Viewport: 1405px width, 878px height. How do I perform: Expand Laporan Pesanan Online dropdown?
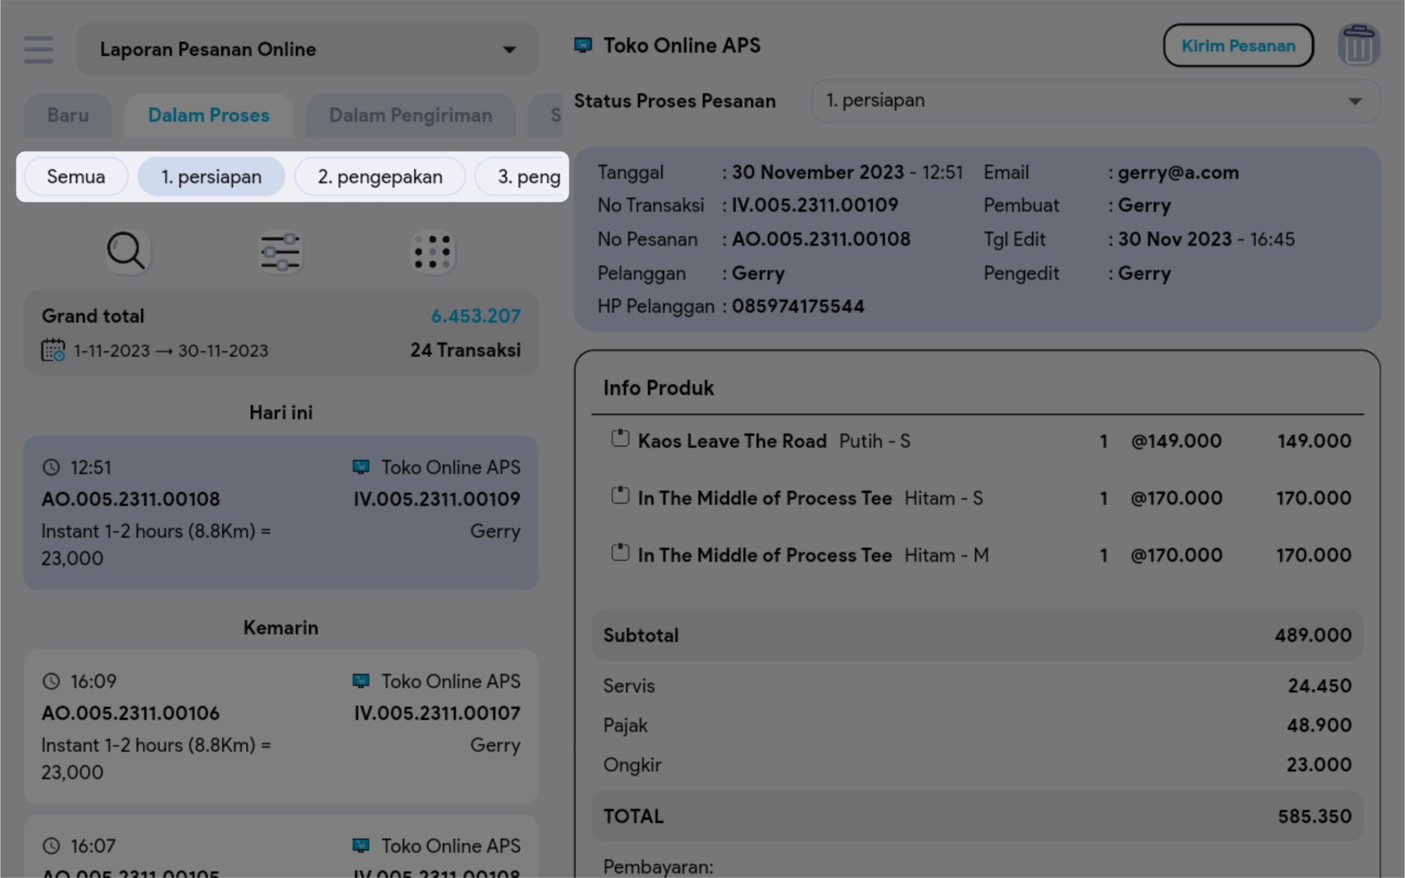[x=509, y=50]
